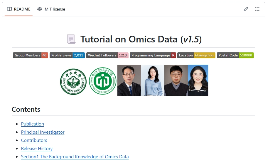Switch to the README tab
The height and width of the screenshot is (160, 270).
[x=19, y=9]
